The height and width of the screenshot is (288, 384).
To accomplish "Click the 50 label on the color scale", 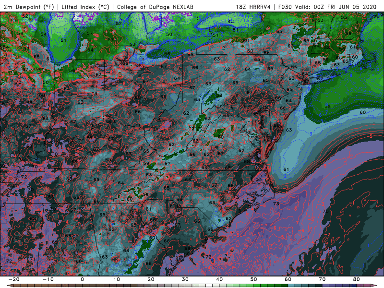I will point(254,279).
